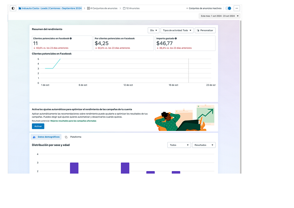This screenshot has height=208, width=294.
Task: Open the Resultados metric dropdown
Action: pyautogui.click(x=203, y=145)
